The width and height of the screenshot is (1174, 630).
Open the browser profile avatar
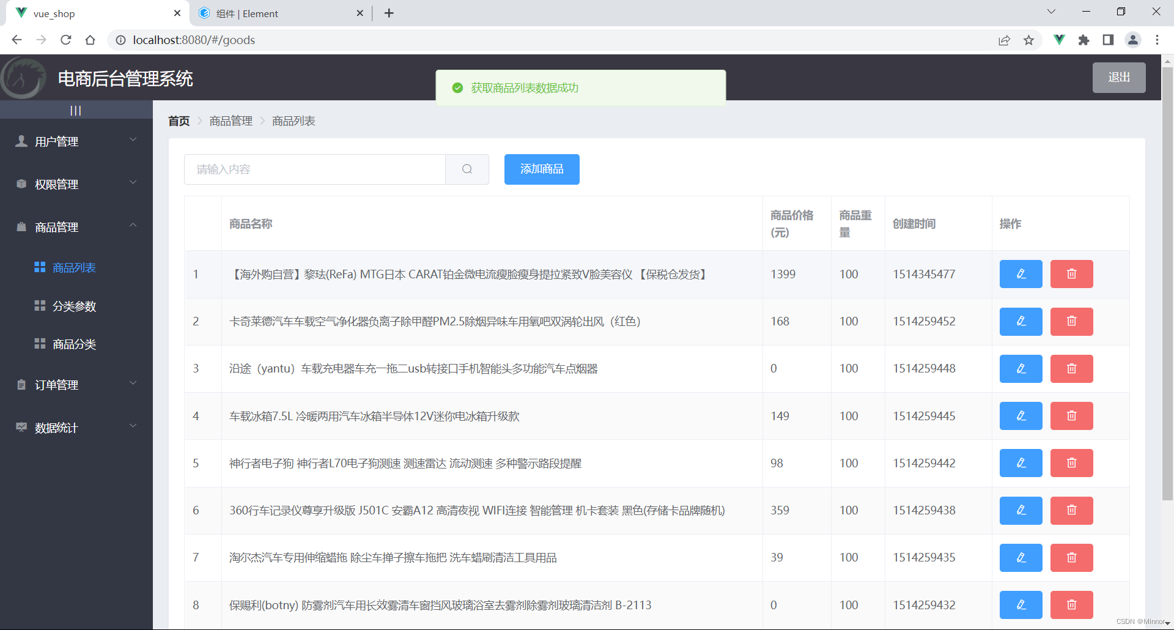point(1133,40)
